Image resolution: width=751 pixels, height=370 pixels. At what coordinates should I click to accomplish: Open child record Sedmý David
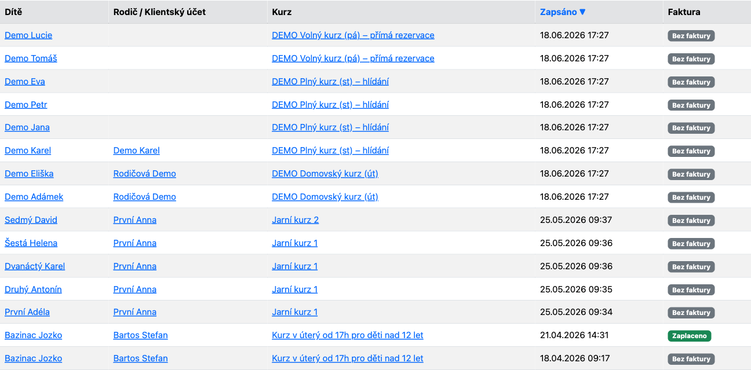(31, 220)
